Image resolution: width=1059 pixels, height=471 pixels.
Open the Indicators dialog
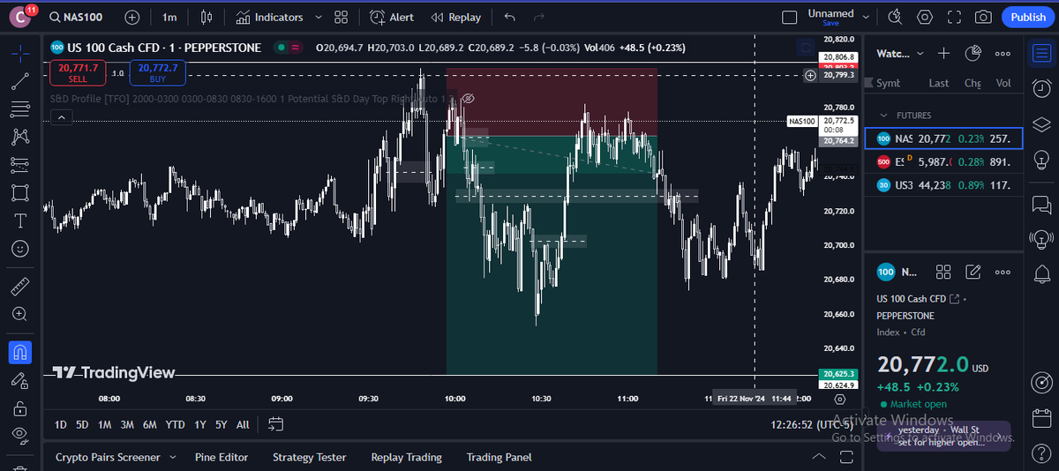pyautogui.click(x=270, y=18)
